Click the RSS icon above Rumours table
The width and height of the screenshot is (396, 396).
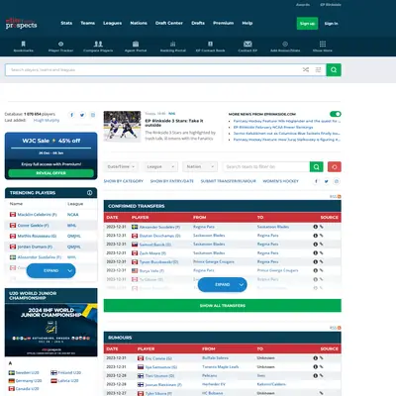(x=339, y=328)
